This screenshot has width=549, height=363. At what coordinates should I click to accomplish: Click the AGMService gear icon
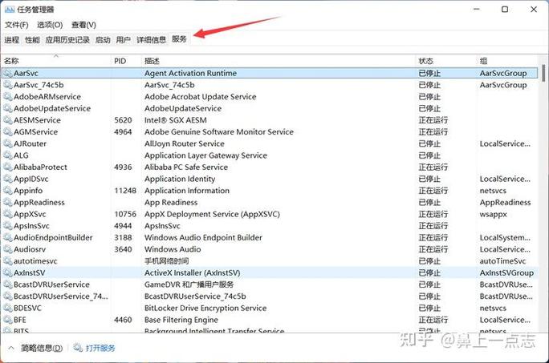click(8, 132)
